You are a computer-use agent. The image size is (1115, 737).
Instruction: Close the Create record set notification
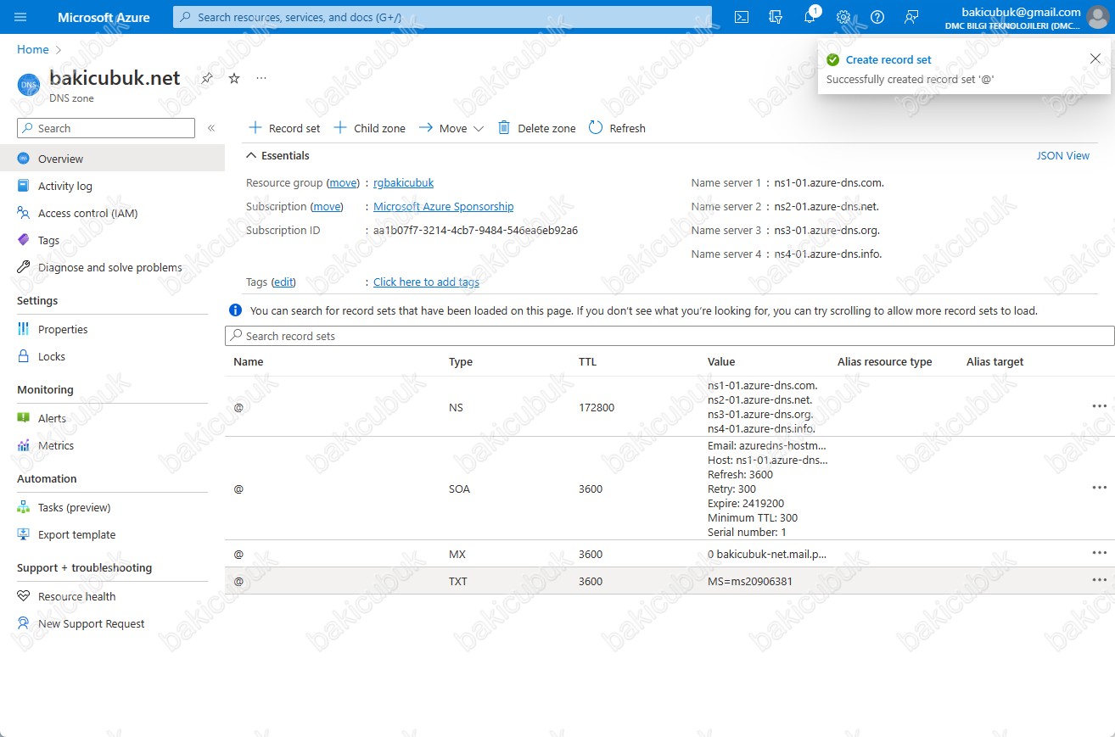click(x=1095, y=58)
